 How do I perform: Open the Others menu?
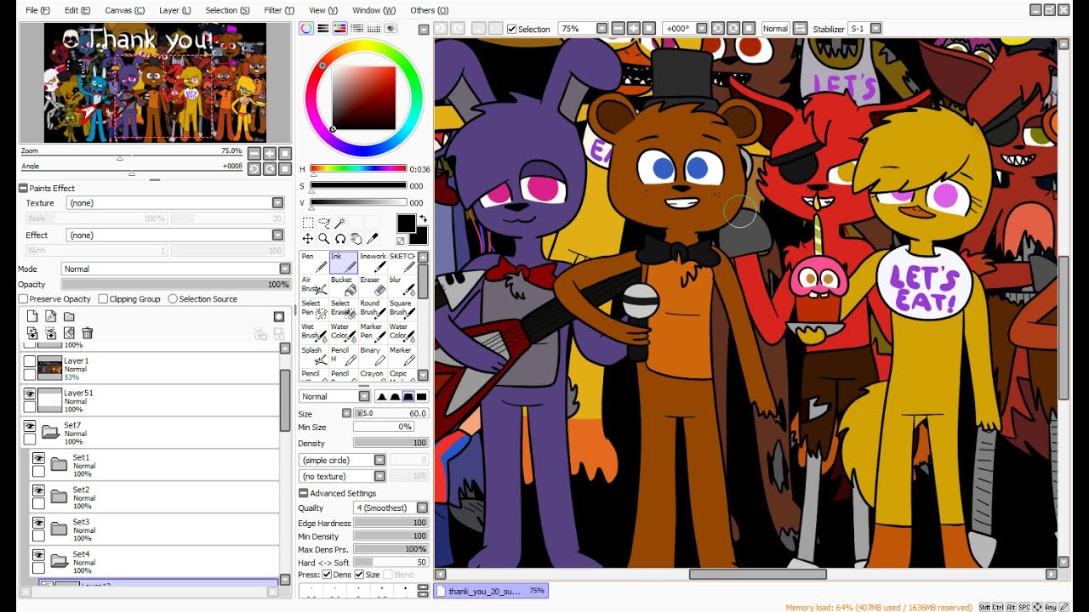point(429,10)
